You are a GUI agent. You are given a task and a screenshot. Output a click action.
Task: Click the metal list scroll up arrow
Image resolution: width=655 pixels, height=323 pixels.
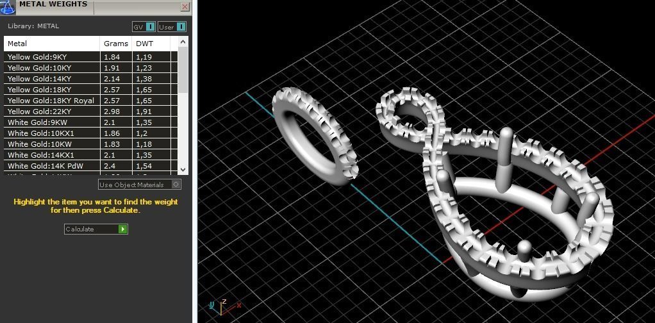click(x=183, y=42)
